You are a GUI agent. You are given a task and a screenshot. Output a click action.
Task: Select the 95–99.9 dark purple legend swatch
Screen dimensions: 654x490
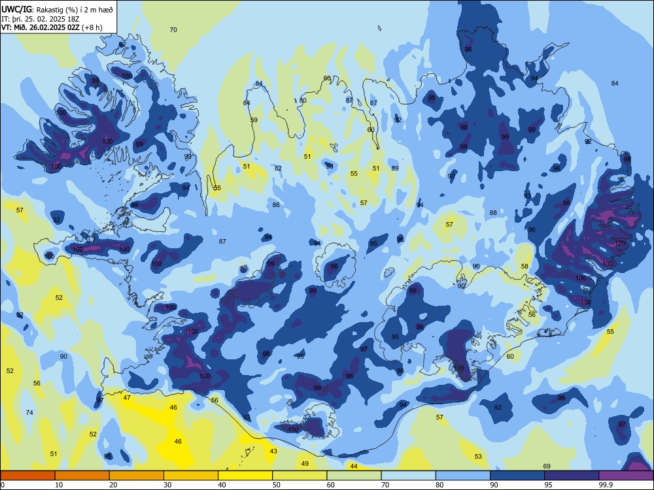(572, 476)
